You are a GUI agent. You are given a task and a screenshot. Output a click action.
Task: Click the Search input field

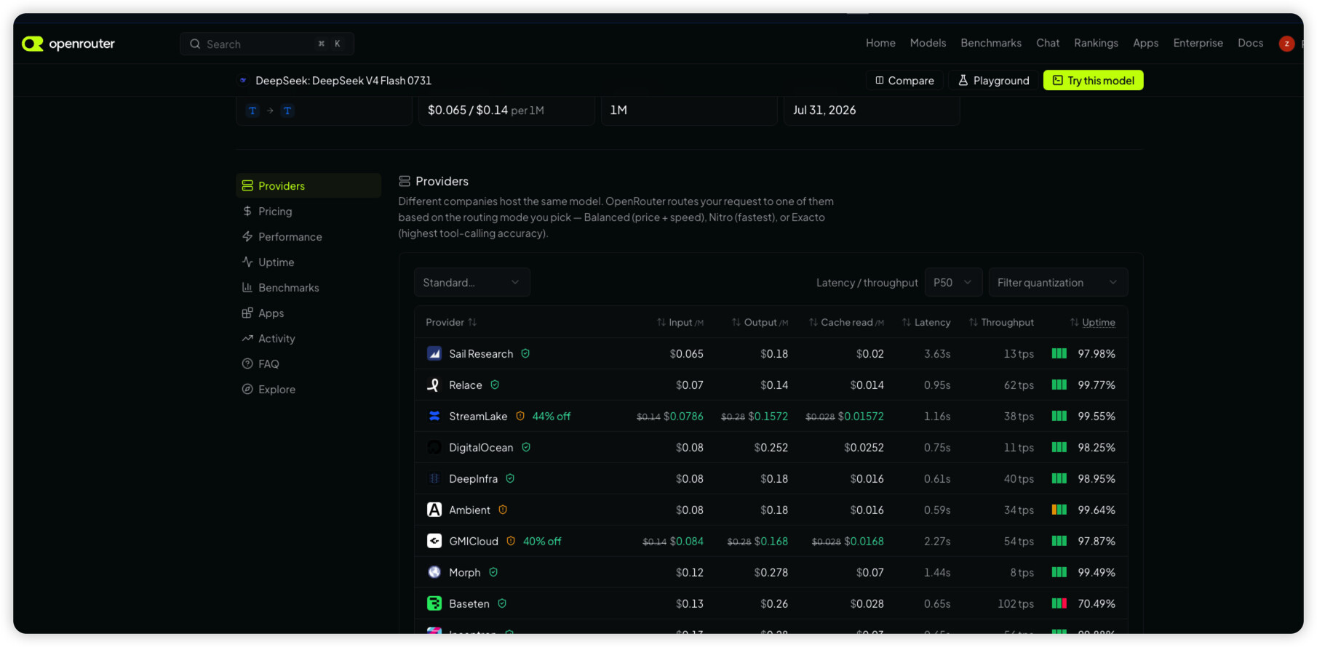click(x=267, y=44)
